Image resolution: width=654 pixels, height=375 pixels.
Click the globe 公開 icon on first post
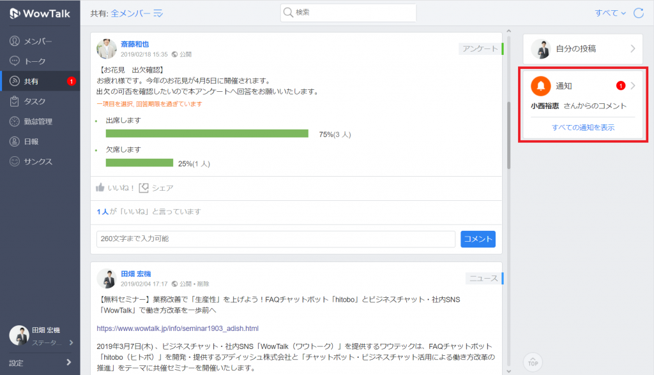click(x=175, y=54)
